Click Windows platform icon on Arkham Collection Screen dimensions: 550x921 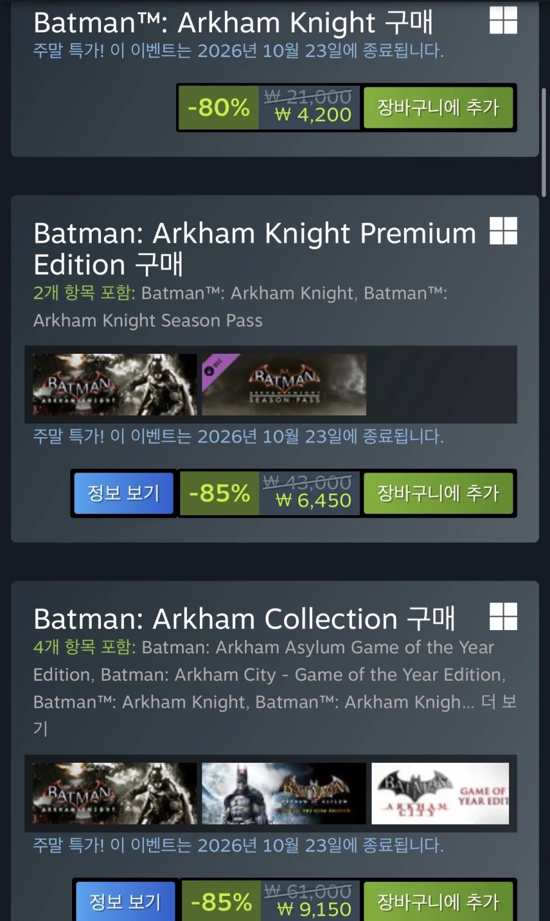[503, 616]
